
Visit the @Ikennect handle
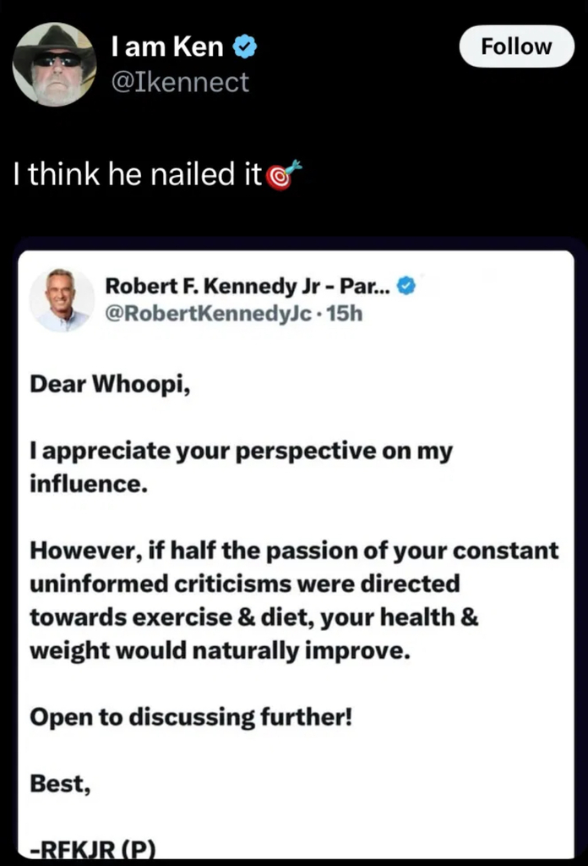click(179, 82)
